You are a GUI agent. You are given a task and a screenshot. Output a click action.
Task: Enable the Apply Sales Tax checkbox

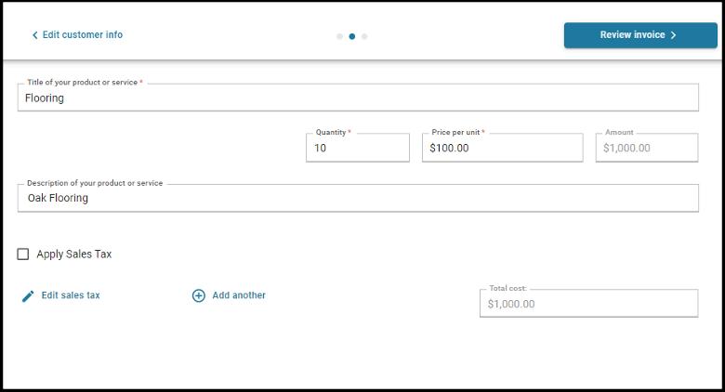click(23, 254)
